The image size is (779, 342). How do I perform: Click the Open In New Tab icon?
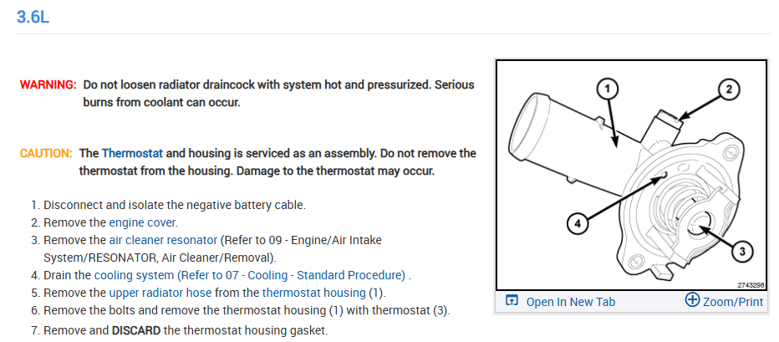coord(512,301)
